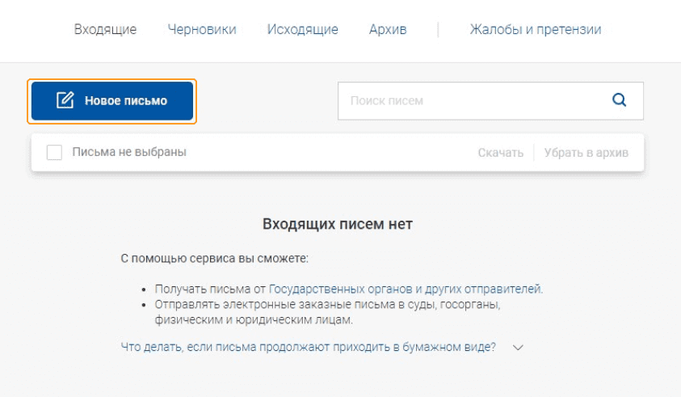Screen dimensions: 681x397
Task: Click the Новое письмо button
Action: 112,101
